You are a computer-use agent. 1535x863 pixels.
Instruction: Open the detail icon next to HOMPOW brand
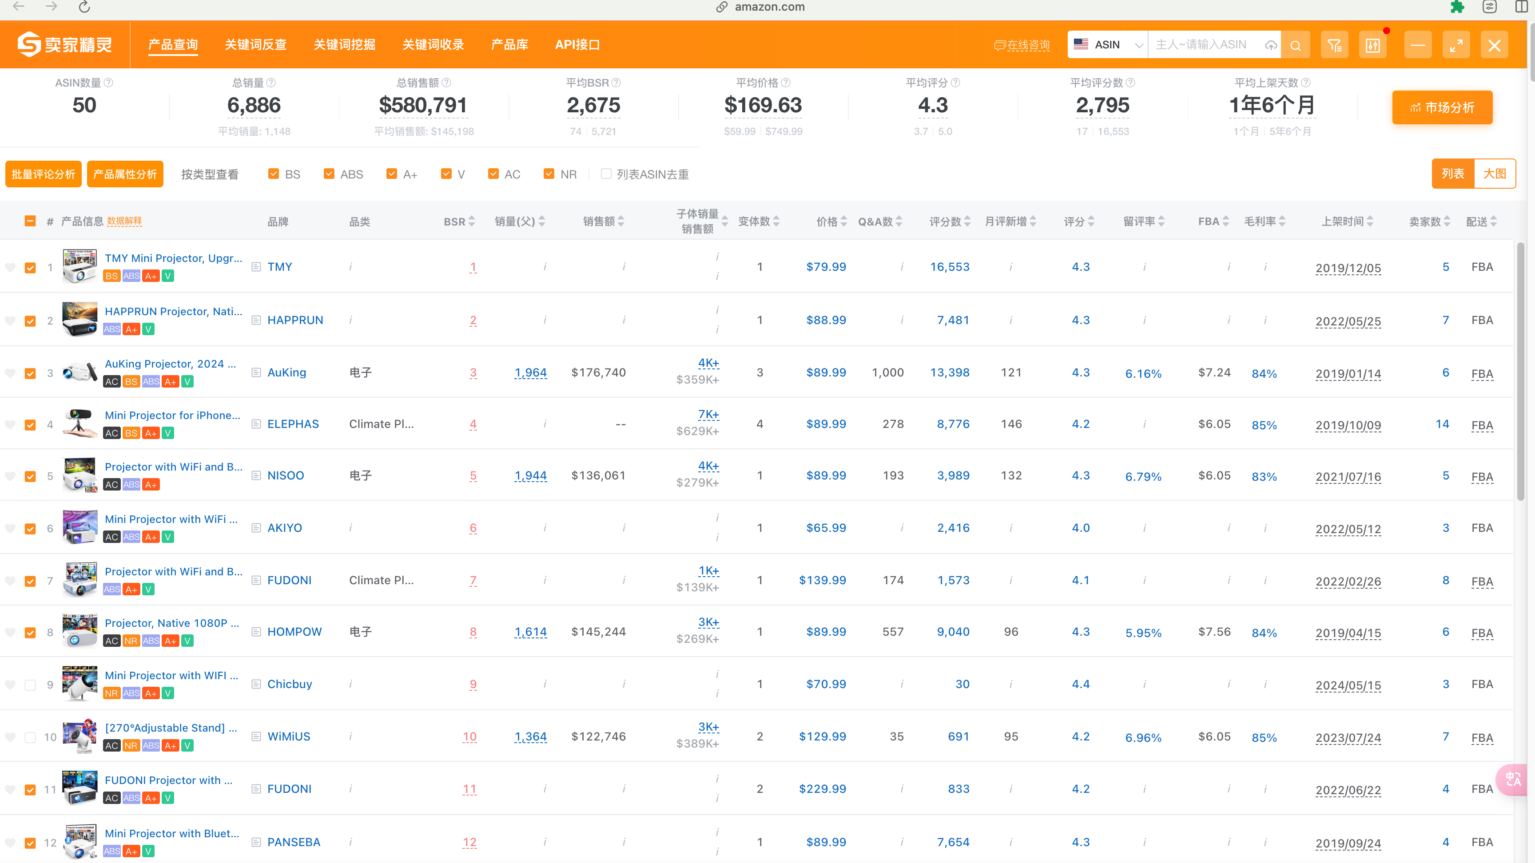coord(256,631)
